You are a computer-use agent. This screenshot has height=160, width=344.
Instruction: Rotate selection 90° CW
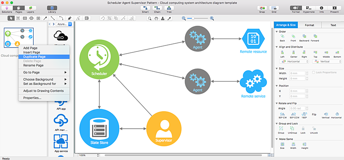[282, 114]
